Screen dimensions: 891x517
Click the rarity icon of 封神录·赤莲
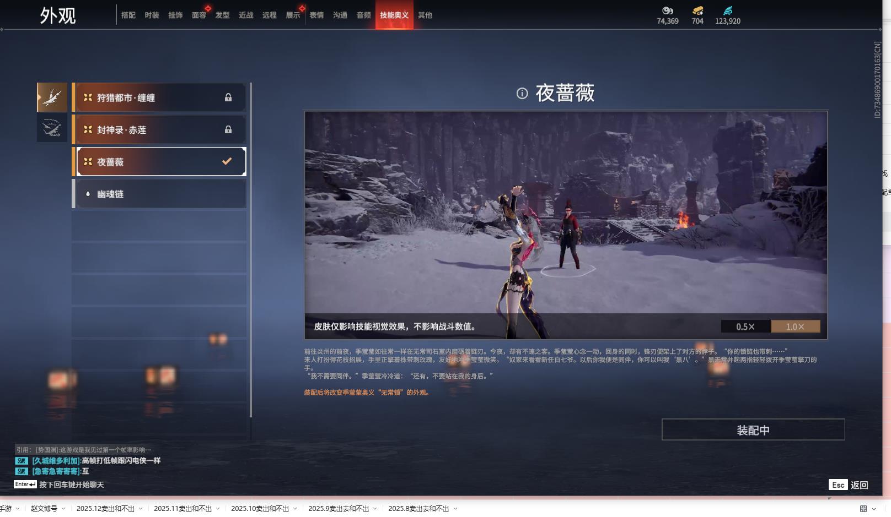pyautogui.click(x=88, y=129)
